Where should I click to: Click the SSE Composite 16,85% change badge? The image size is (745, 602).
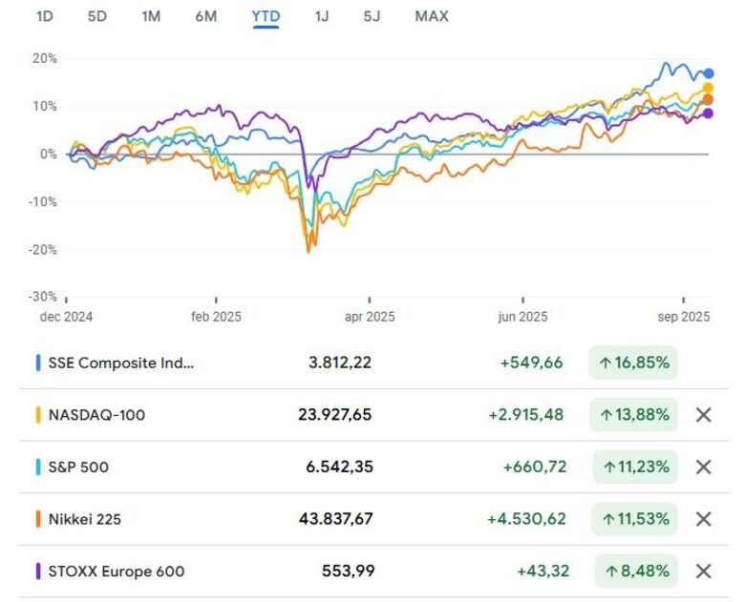633,363
